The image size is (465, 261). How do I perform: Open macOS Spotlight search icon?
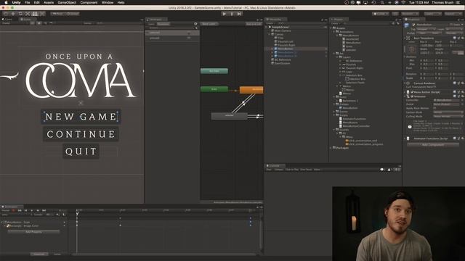pyautogui.click(x=382, y=2)
